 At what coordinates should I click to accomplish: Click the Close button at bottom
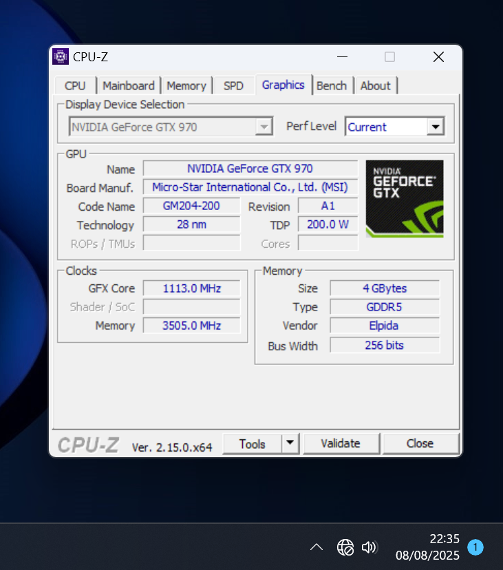point(420,443)
